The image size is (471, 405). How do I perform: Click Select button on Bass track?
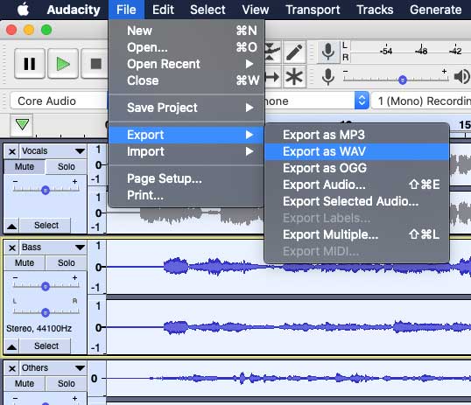pyautogui.click(x=46, y=346)
